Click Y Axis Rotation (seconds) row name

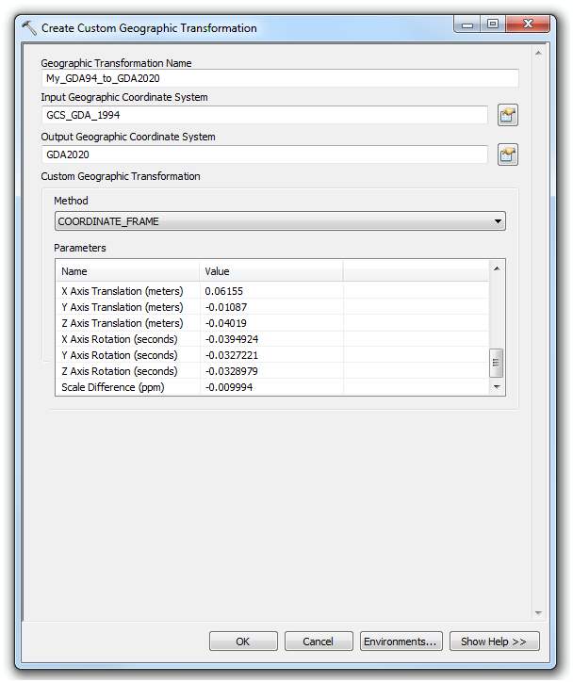tap(119, 355)
